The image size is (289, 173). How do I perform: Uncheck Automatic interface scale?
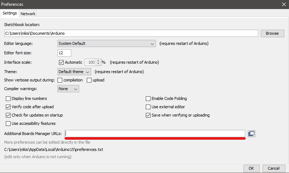click(x=61, y=62)
